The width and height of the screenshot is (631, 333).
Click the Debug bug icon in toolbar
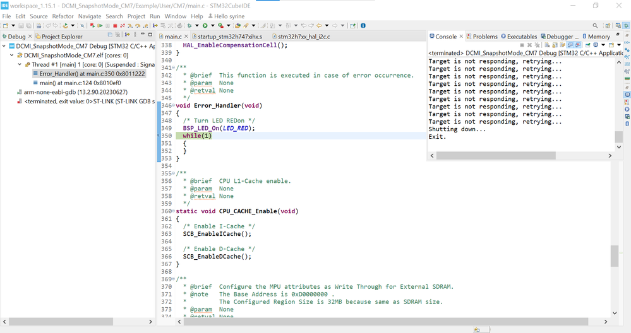189,26
